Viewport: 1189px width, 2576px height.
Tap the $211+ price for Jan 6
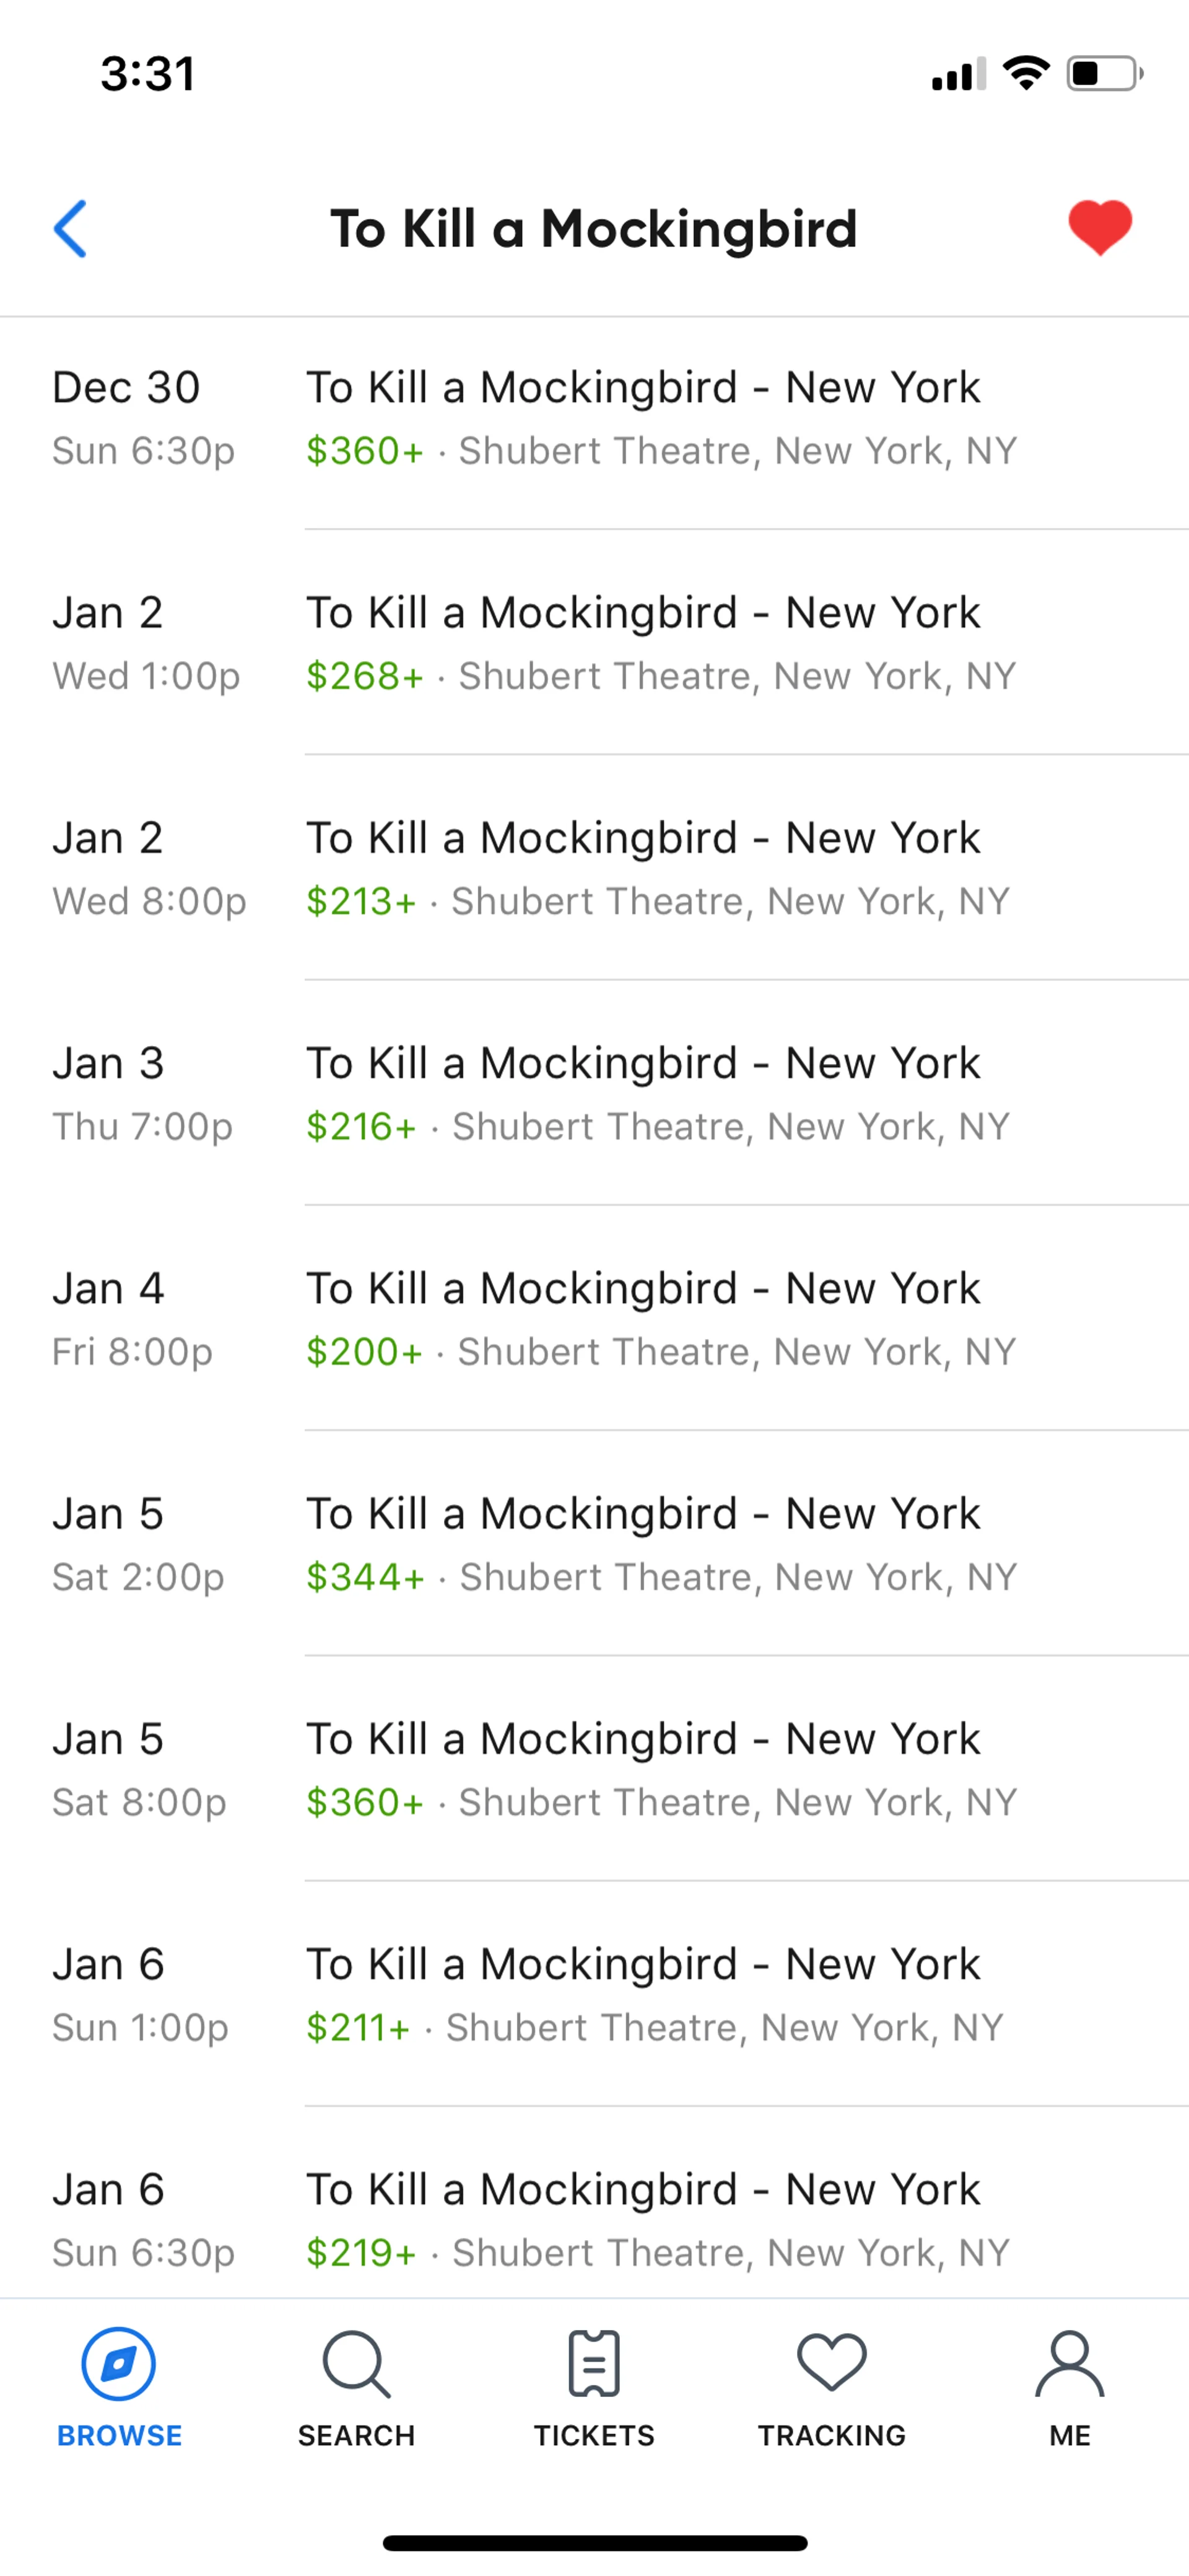coord(359,2028)
